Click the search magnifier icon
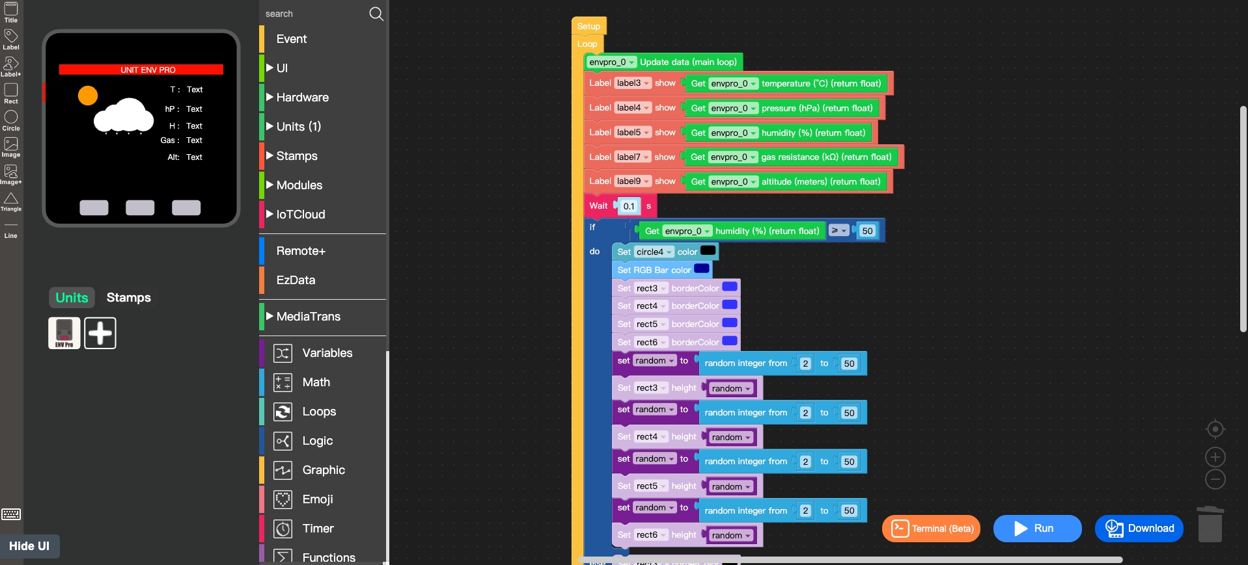 click(376, 14)
